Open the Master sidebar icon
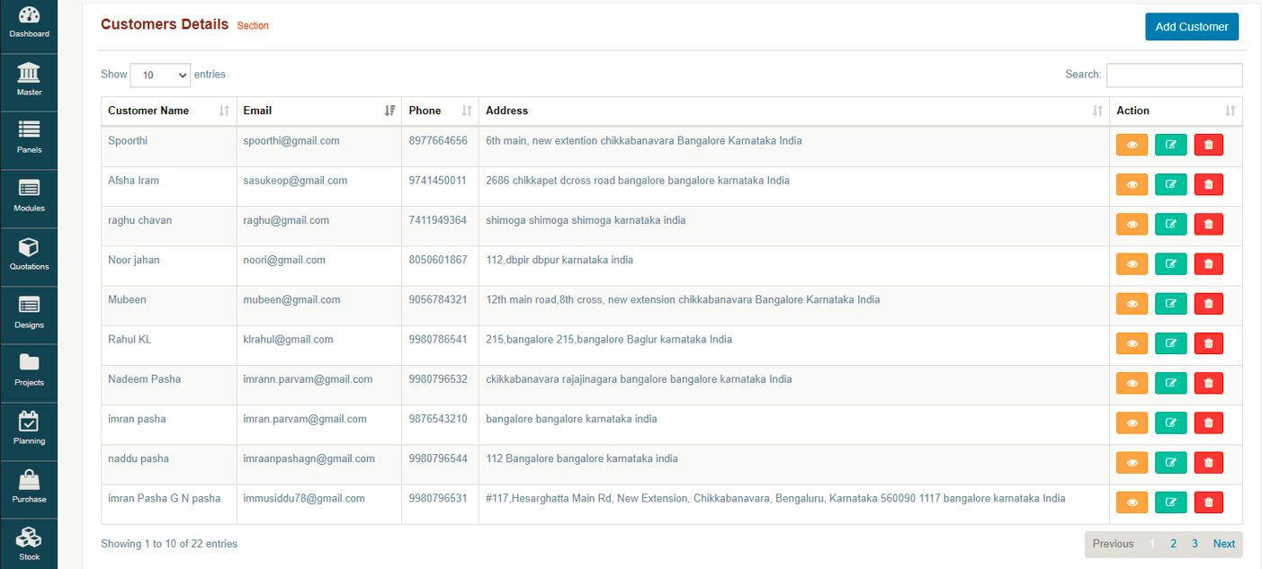Viewport: 1262px width, 569px height. point(29,80)
